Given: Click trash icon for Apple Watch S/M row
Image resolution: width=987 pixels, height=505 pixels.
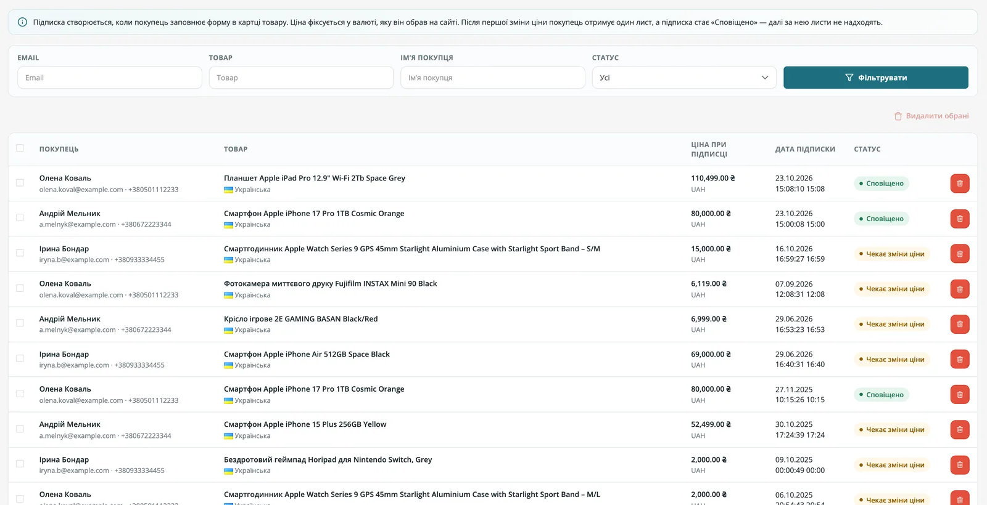Looking at the screenshot, I should [960, 254].
